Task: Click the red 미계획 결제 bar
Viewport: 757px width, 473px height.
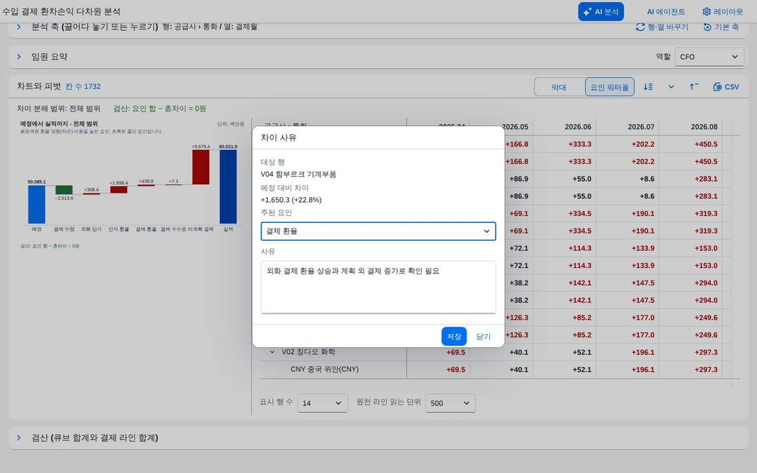Action: [201, 167]
